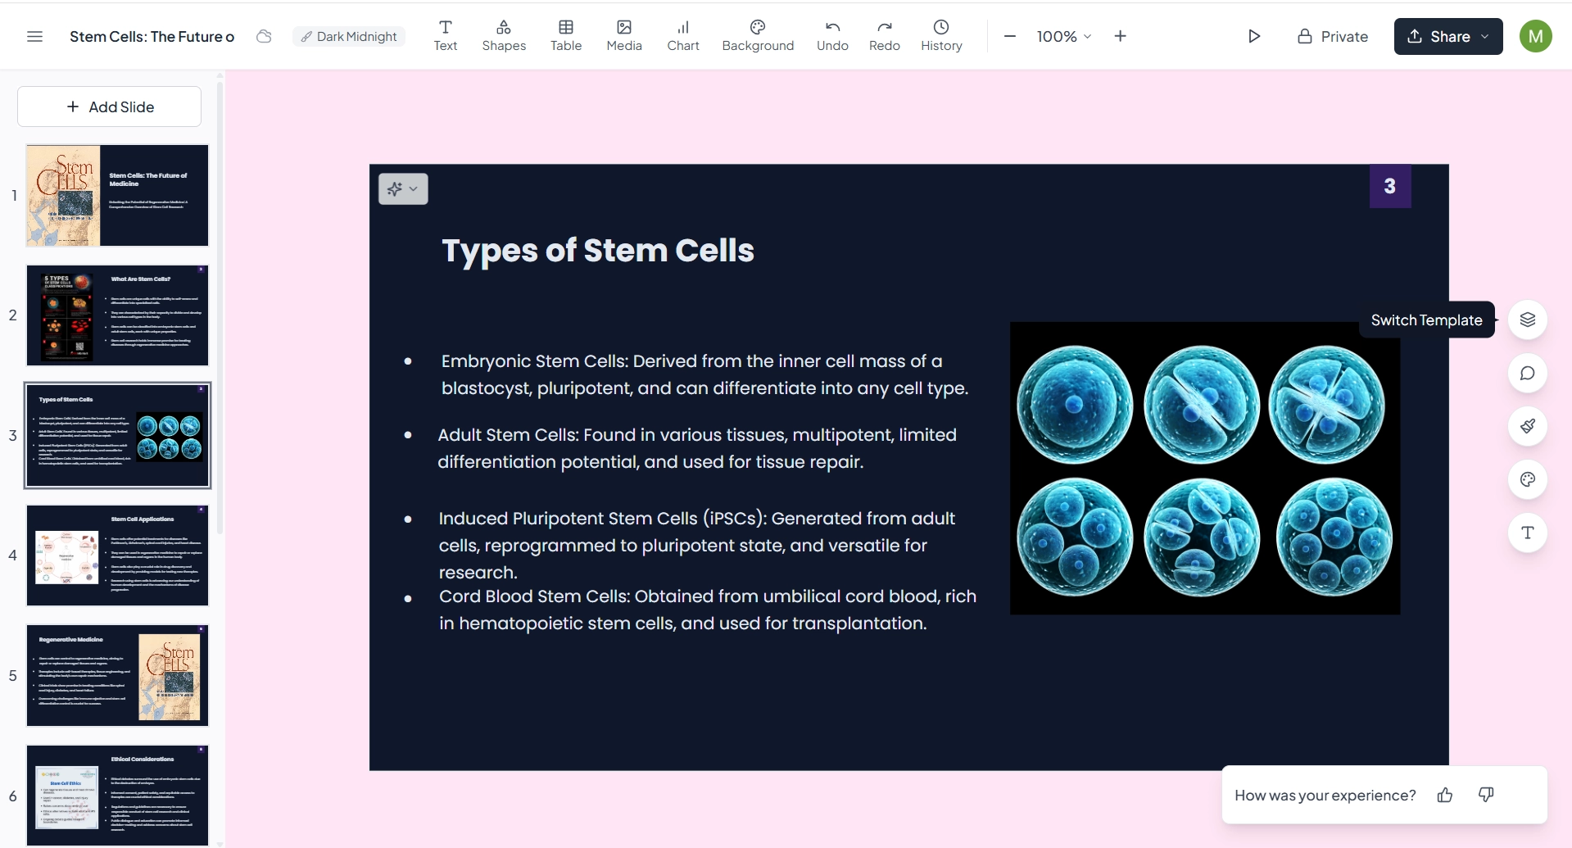The width and height of the screenshot is (1572, 848).
Task: Undo the last action
Action: coord(832,36)
